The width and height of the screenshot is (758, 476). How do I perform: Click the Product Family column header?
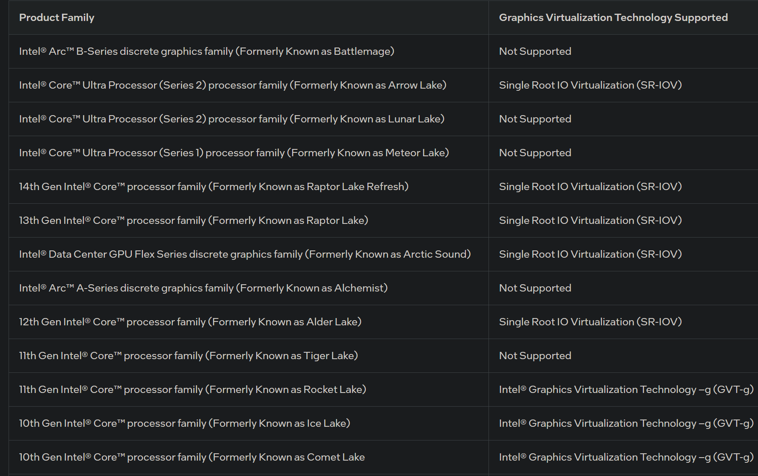pos(56,18)
